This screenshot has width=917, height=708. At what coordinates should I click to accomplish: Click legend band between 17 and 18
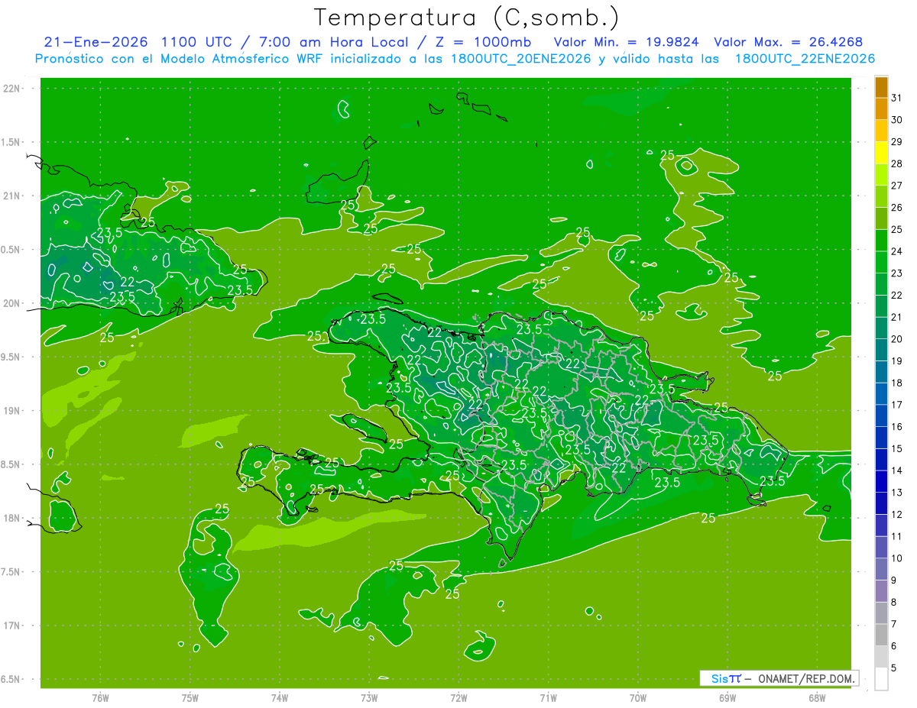tap(881, 393)
